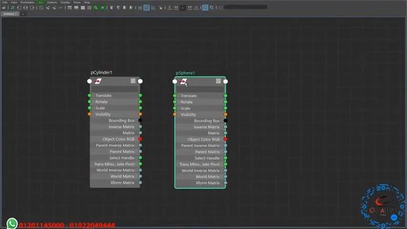The image size is (407, 229).
Task: Click pCylinder1 World Matrix output port
Action: [x=140, y=176]
